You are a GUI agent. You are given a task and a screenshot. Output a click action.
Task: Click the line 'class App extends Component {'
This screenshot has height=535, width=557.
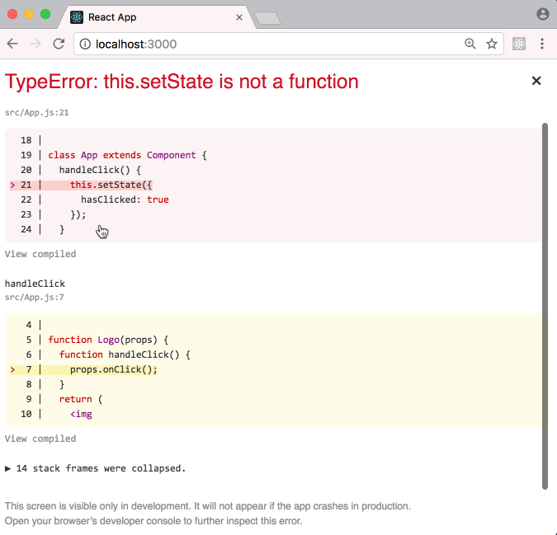pos(127,155)
